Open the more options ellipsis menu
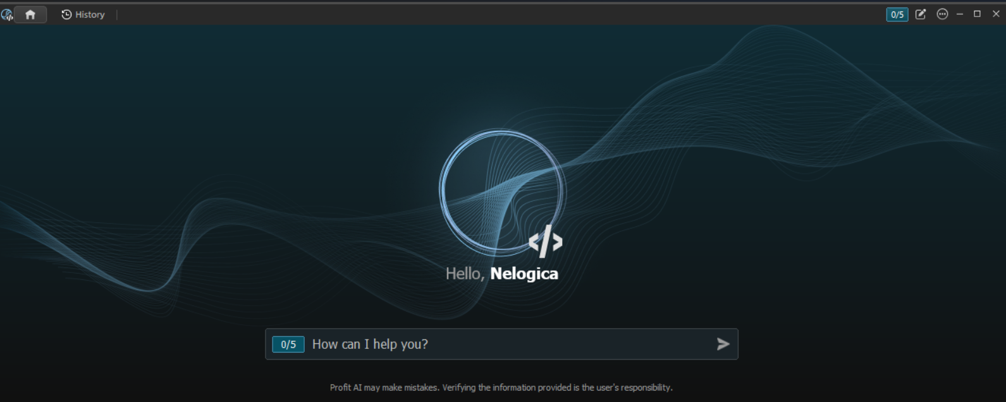 (x=942, y=14)
